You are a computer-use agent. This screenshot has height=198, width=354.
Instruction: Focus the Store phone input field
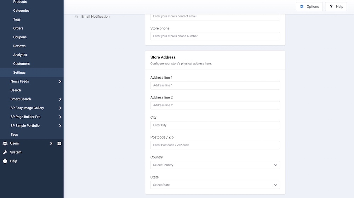pos(215,36)
